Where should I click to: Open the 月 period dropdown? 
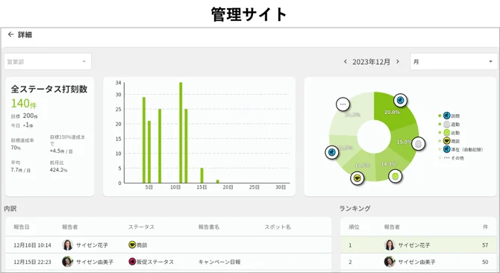tap(454, 61)
